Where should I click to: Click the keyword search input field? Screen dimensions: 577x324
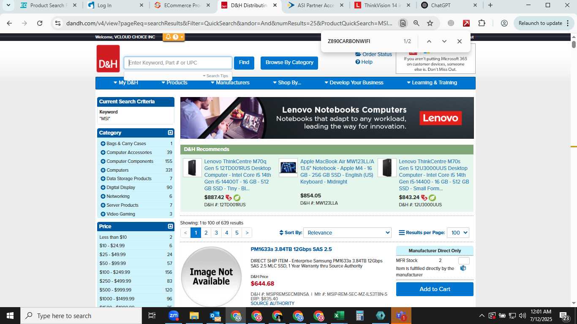[x=178, y=63]
